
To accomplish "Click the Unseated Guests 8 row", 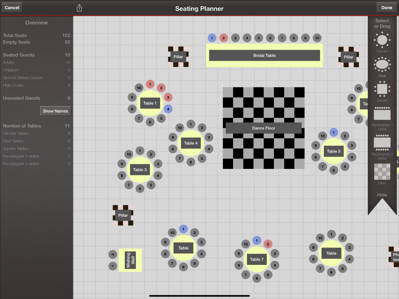I will (36, 98).
